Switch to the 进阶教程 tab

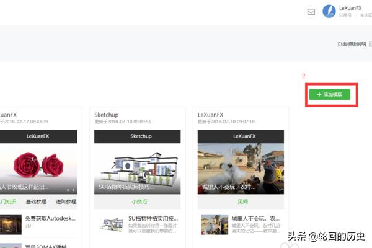(66, 201)
